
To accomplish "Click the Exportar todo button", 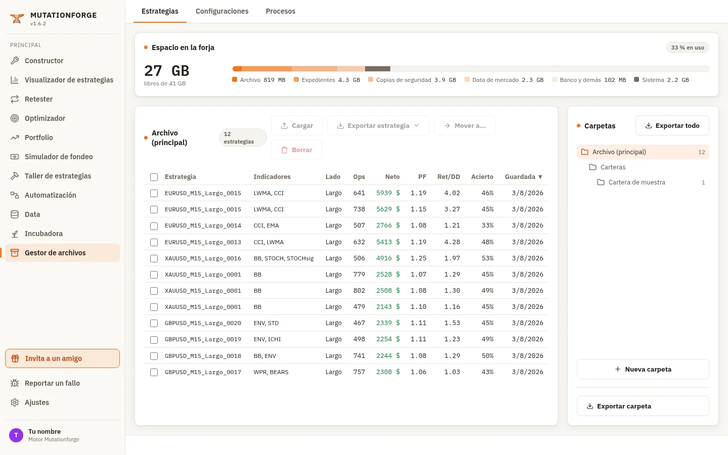I will [x=672, y=125].
